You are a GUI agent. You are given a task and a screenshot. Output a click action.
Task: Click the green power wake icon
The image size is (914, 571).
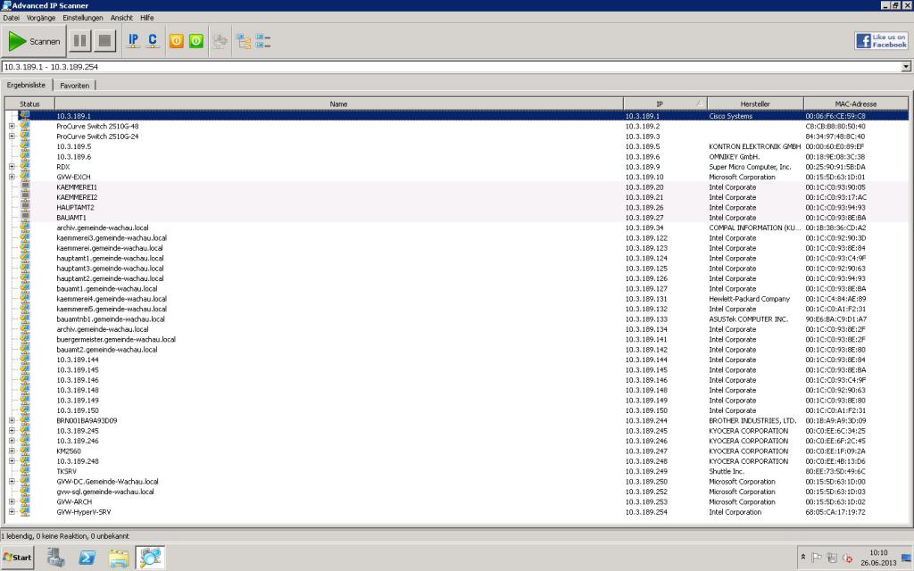click(196, 41)
